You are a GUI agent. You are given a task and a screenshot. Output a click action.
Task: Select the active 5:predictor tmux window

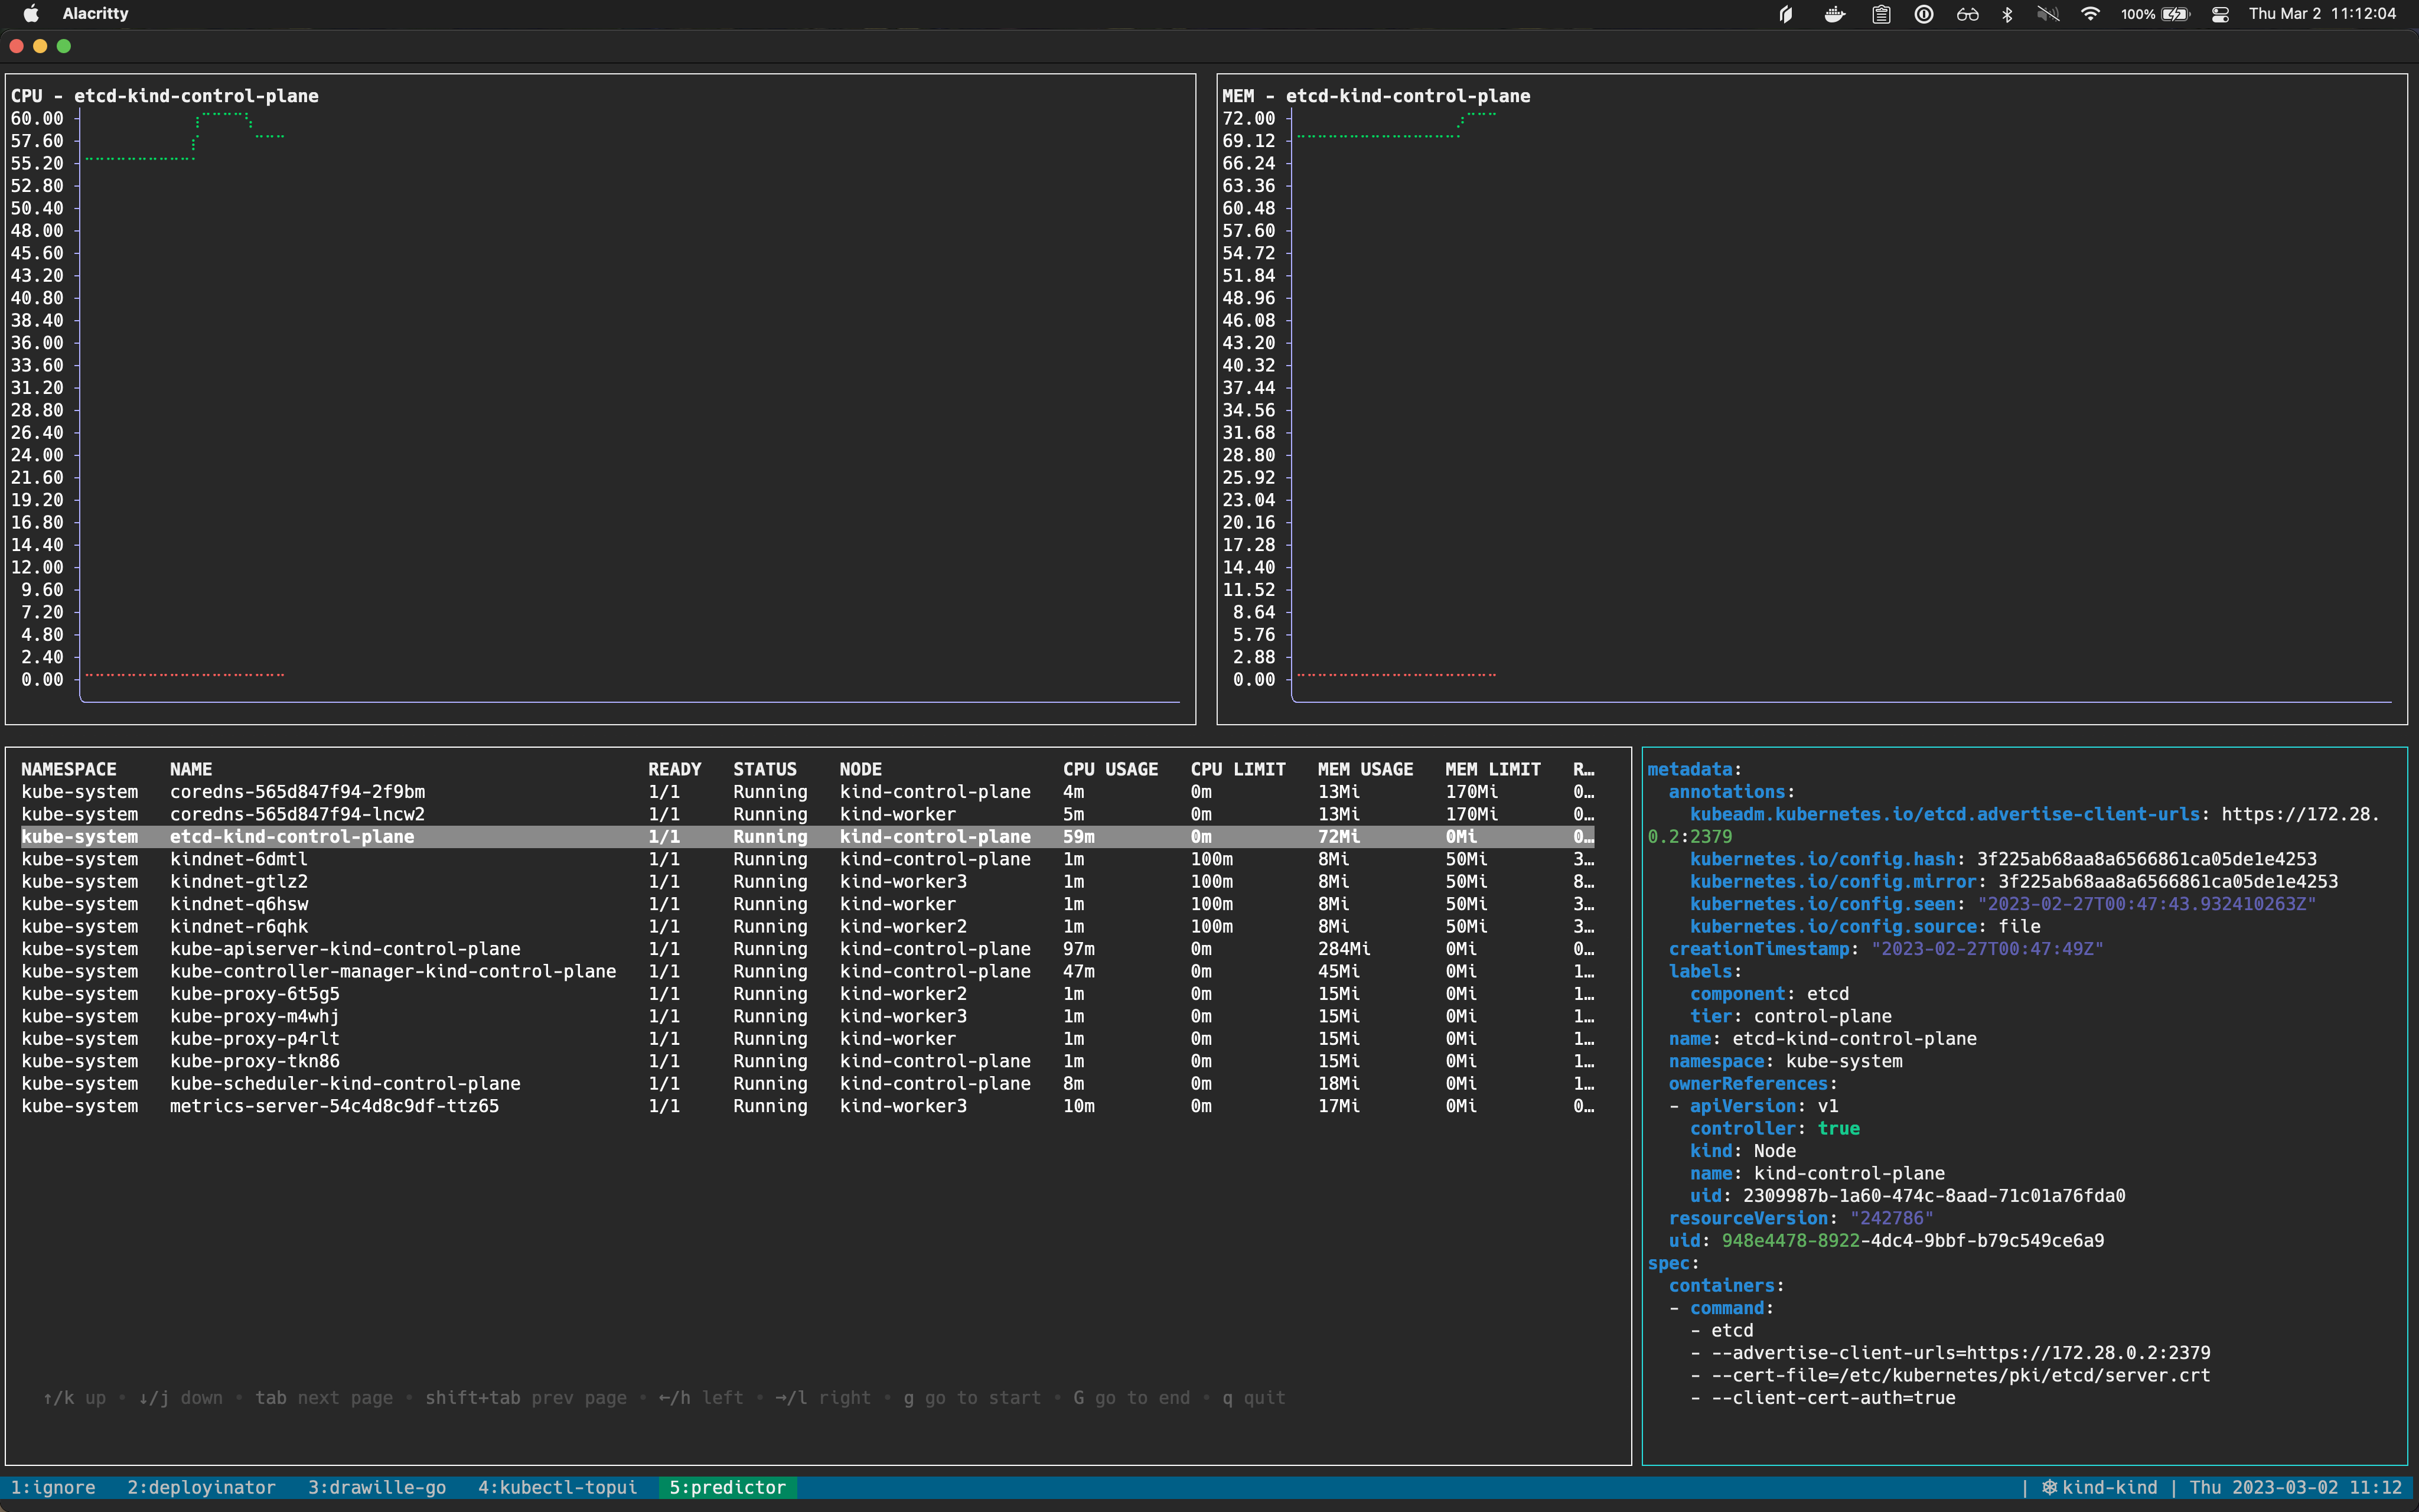pyautogui.click(x=726, y=1487)
